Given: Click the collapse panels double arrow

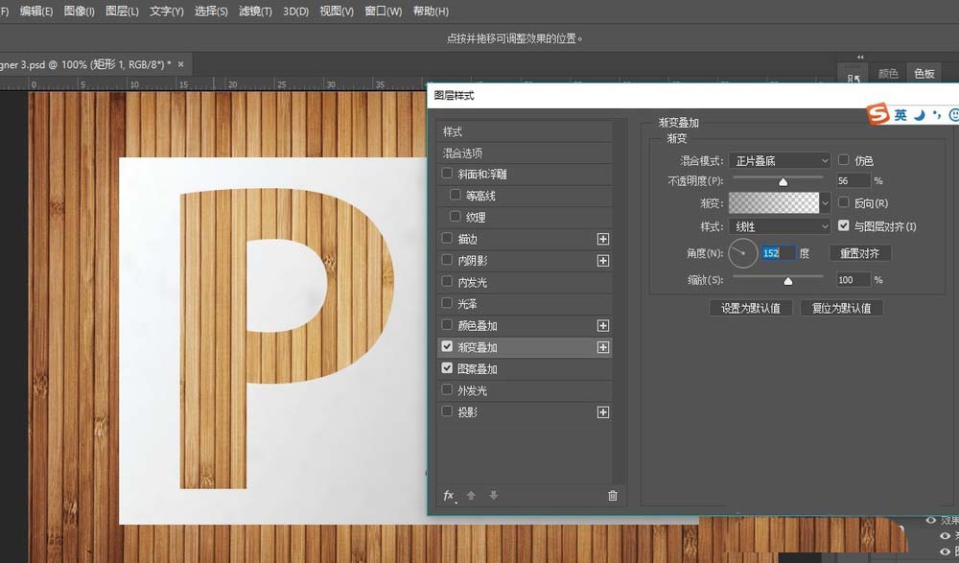Looking at the screenshot, I should 860,57.
